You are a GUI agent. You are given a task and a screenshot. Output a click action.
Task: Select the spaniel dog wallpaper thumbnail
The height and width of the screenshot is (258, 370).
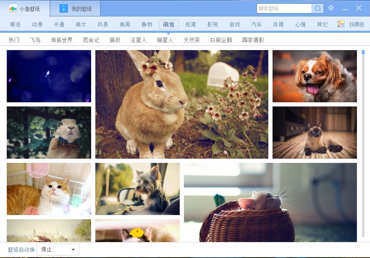click(314, 76)
